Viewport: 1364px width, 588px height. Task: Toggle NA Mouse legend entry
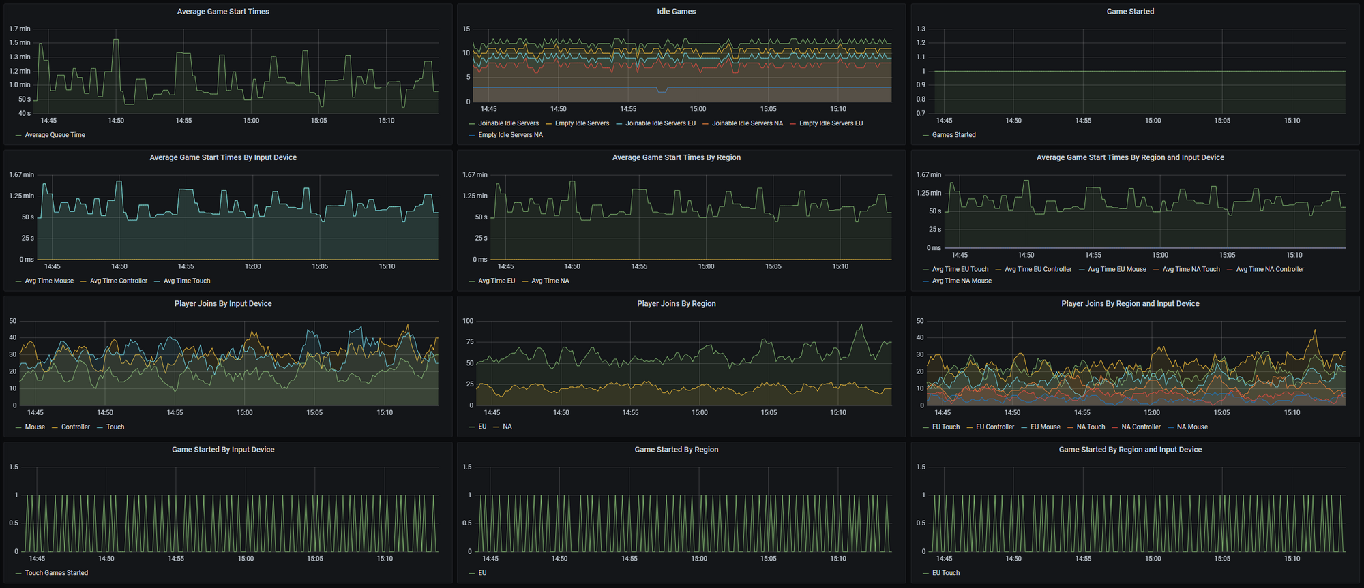tap(1192, 427)
